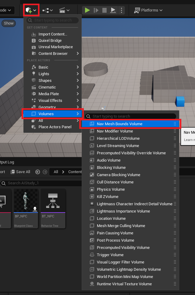Click the Mesh Merge Culling Volume icon
This screenshot has height=295, width=195.
[x=92, y=226]
